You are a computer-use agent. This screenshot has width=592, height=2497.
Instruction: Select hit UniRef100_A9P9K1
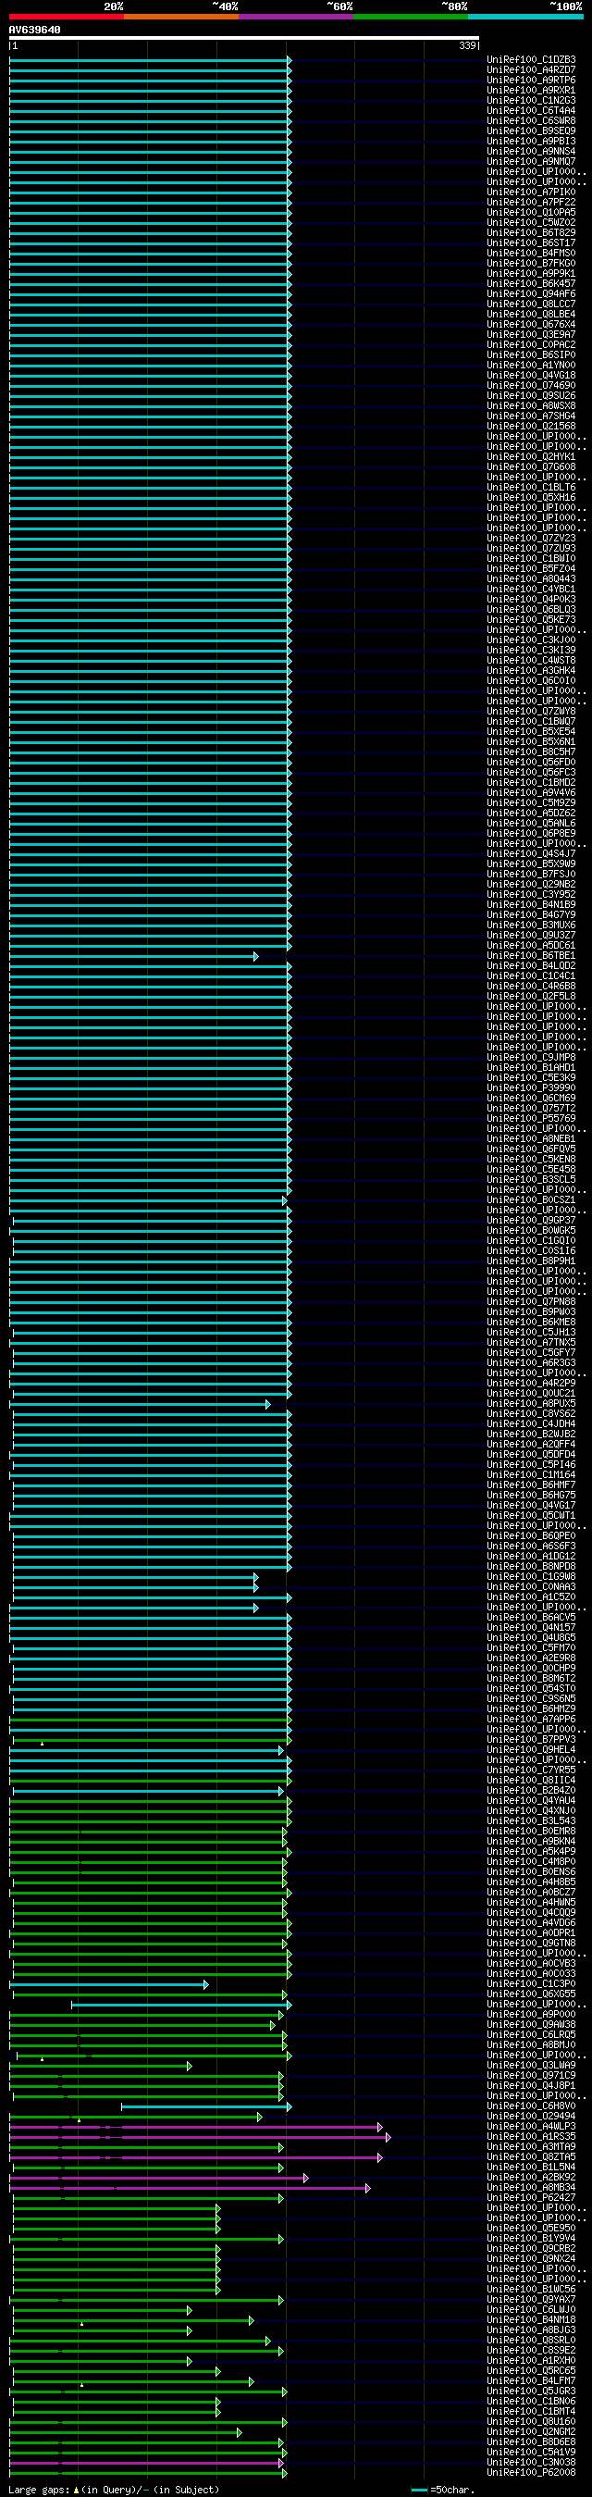click(x=531, y=273)
